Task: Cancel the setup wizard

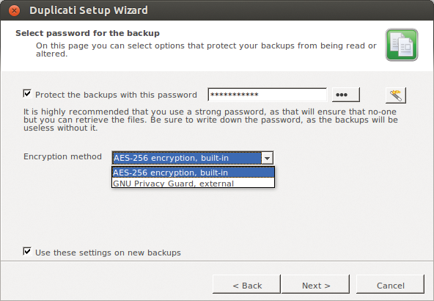Action: click(390, 284)
